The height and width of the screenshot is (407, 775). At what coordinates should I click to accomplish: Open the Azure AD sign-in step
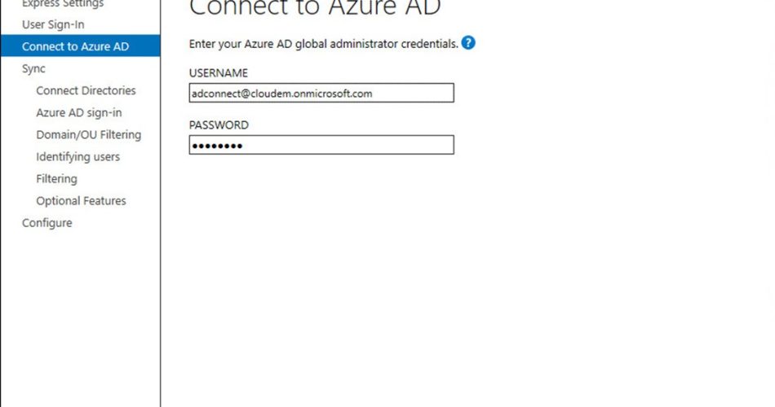79,112
